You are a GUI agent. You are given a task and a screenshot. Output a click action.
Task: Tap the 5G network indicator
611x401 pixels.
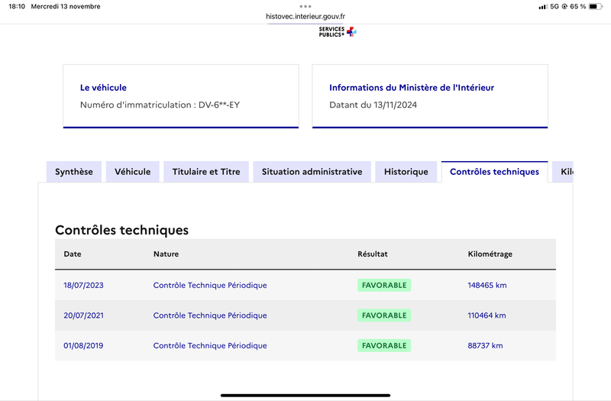pyautogui.click(x=554, y=7)
